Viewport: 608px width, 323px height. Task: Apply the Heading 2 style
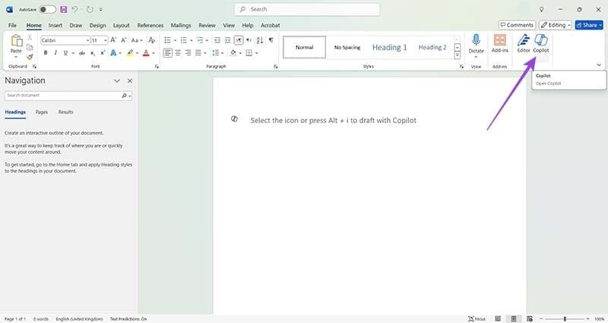(x=432, y=47)
